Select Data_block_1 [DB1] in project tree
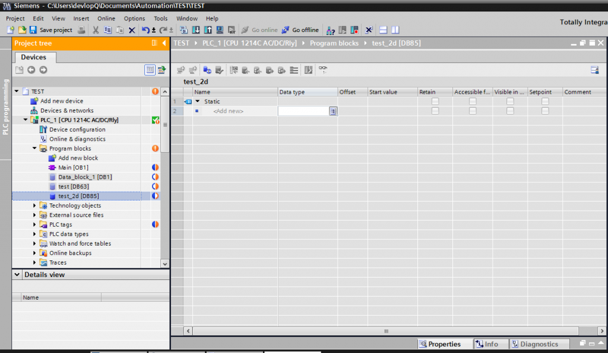 (85, 177)
